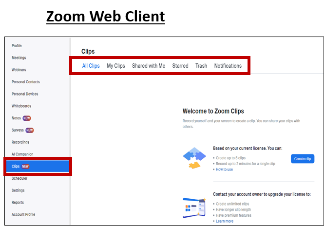Select Personal Contacts in sidebar
This screenshot has height=227, width=325.
pyautogui.click(x=25, y=82)
